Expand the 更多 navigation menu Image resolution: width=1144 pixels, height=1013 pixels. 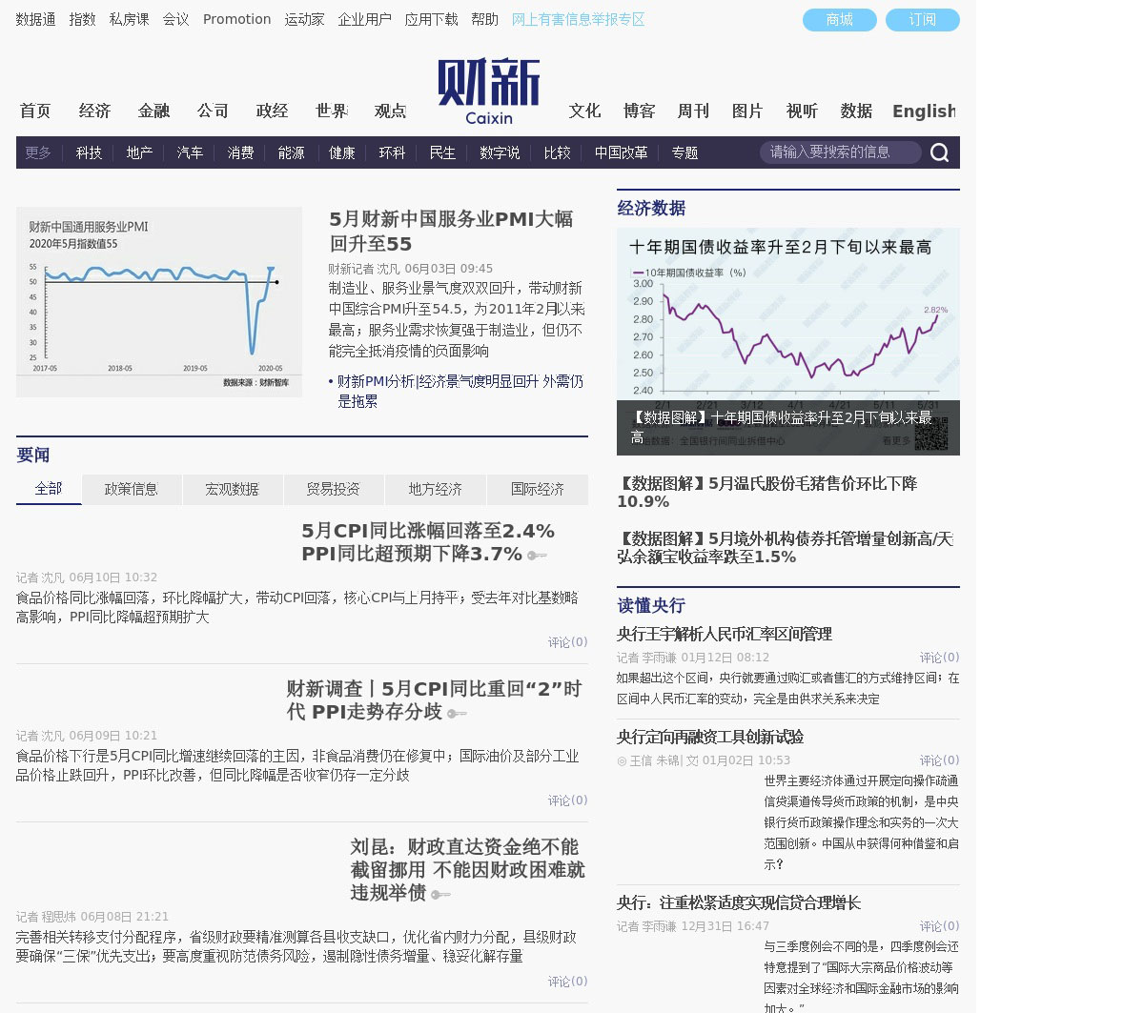pos(38,152)
